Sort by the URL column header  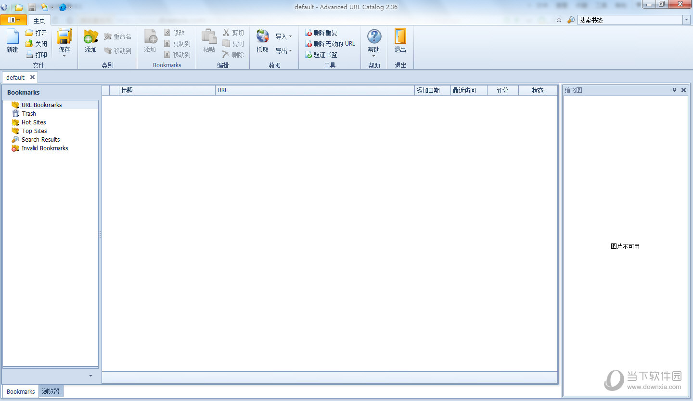click(315, 90)
